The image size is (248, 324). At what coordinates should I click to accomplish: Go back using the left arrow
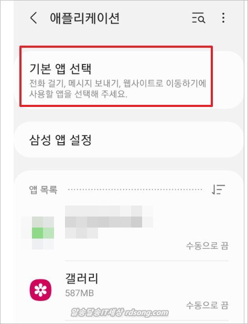[34, 18]
